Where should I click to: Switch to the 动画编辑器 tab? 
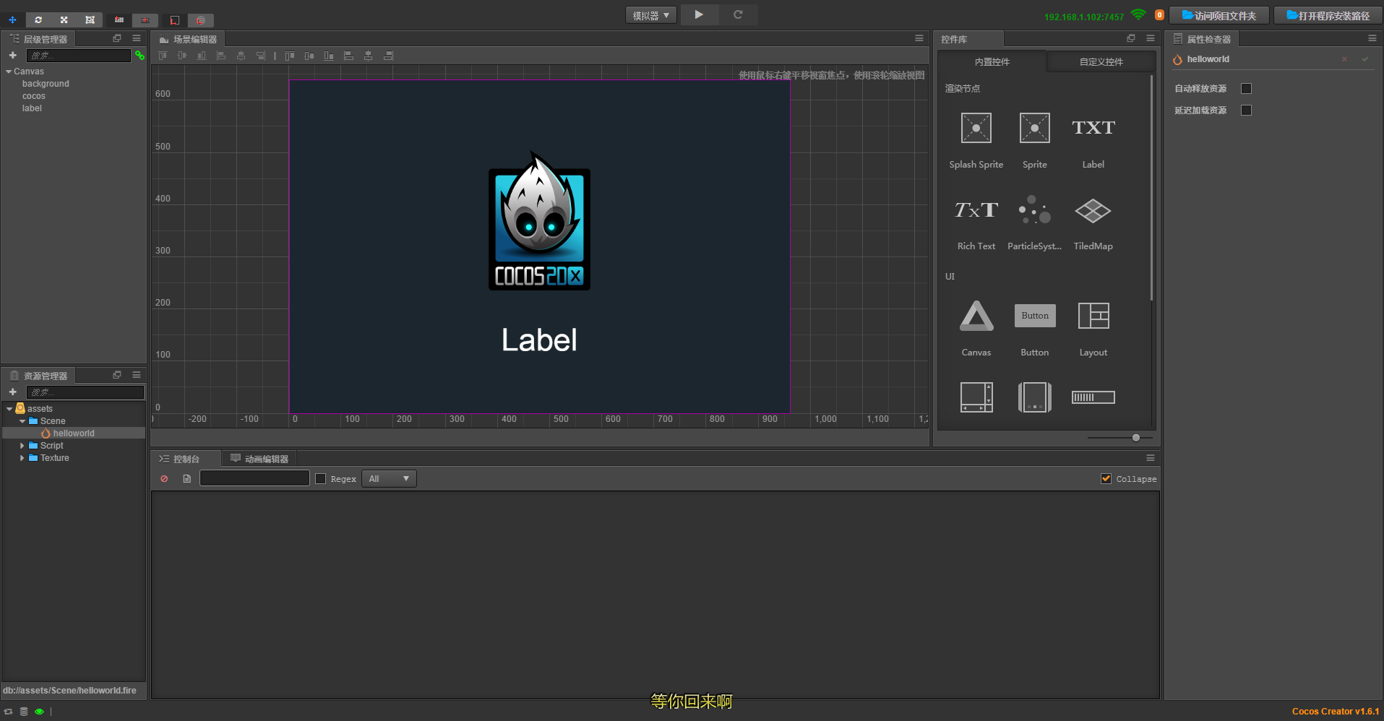[x=259, y=459]
